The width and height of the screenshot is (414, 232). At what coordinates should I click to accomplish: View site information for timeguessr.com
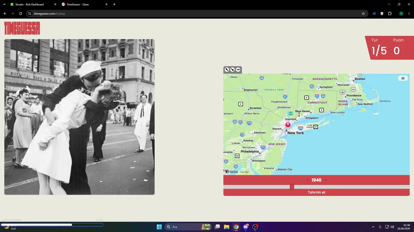click(x=29, y=14)
